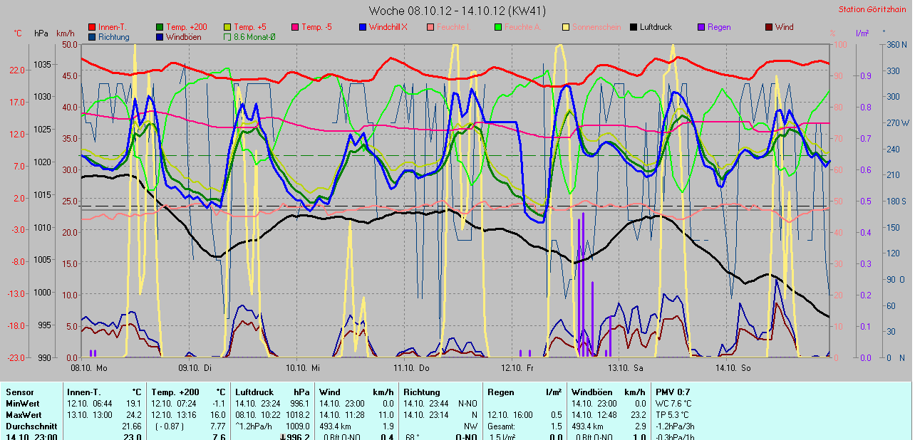Click the olive Temp. +5 legend swatch

[227, 27]
